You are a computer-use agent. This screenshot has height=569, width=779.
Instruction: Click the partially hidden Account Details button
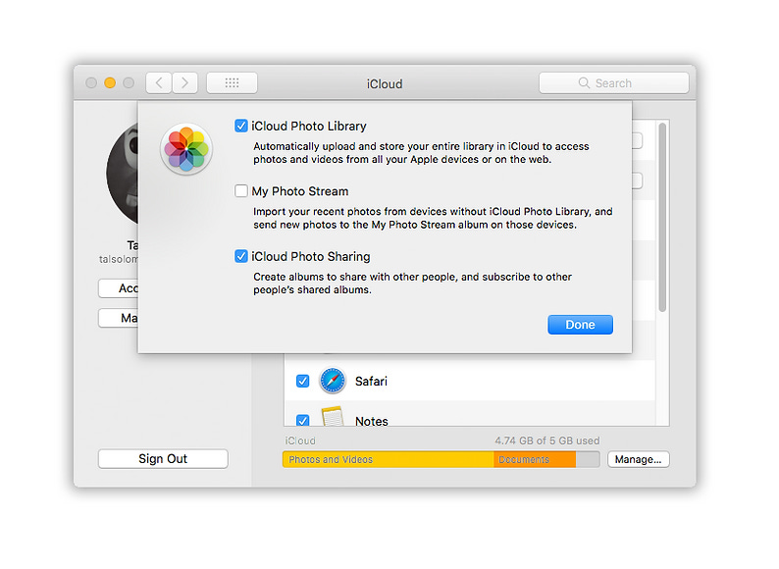[119, 288]
